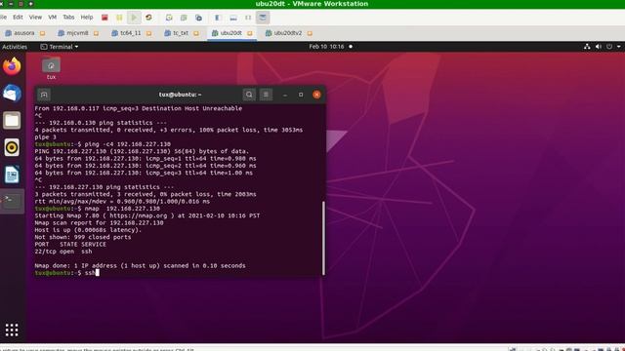This screenshot has height=351, width=625.
Task: Click the terminal prompt line with ssh
Action: [x=67, y=273]
